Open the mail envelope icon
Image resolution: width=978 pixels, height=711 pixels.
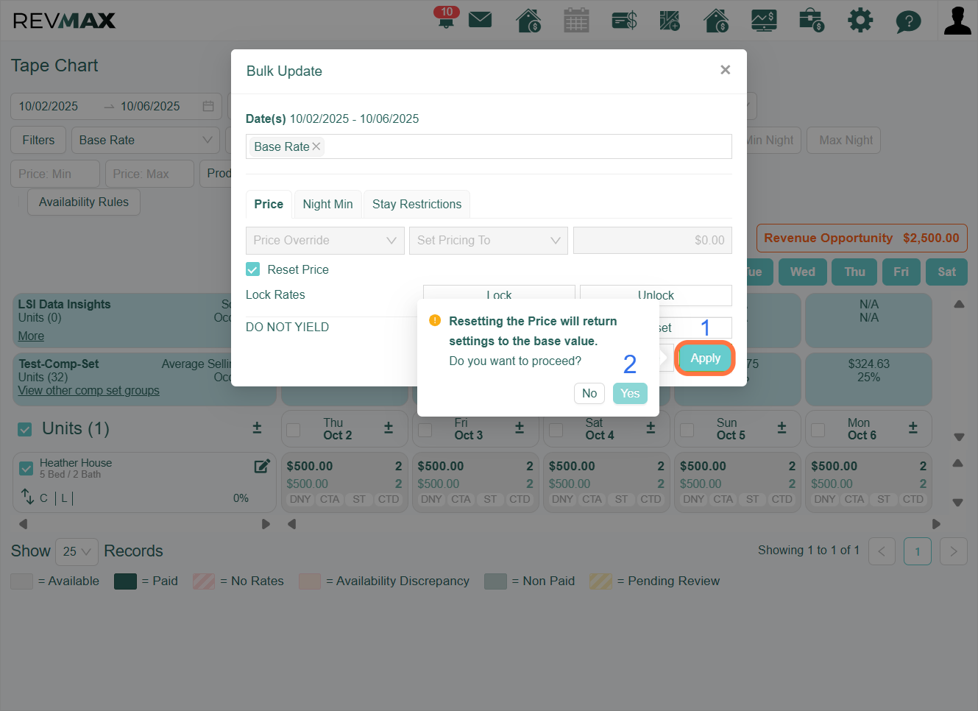(480, 19)
